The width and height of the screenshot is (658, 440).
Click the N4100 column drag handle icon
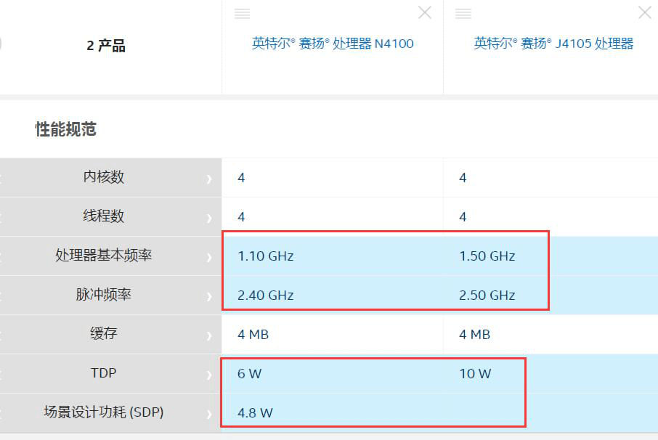point(242,14)
